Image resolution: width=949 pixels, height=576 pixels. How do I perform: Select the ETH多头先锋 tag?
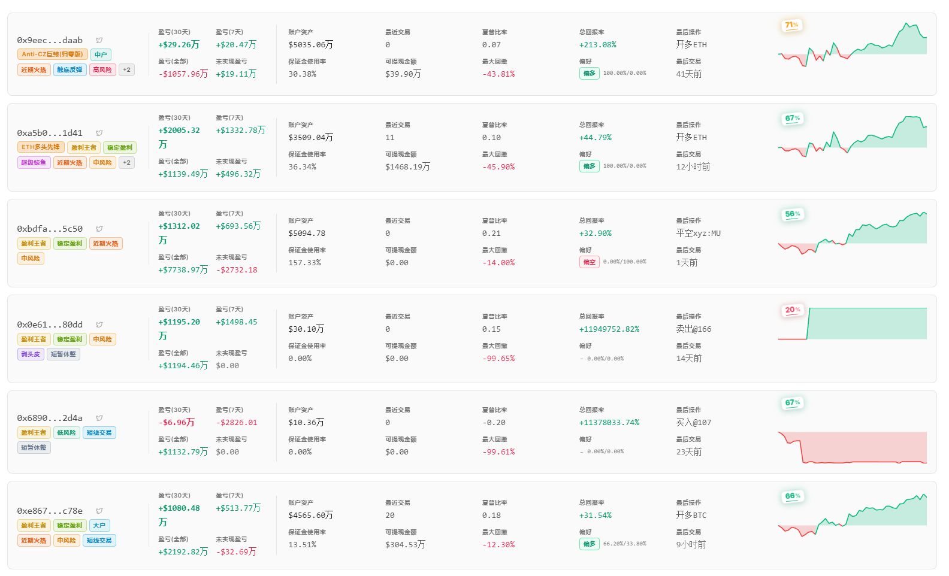(41, 147)
